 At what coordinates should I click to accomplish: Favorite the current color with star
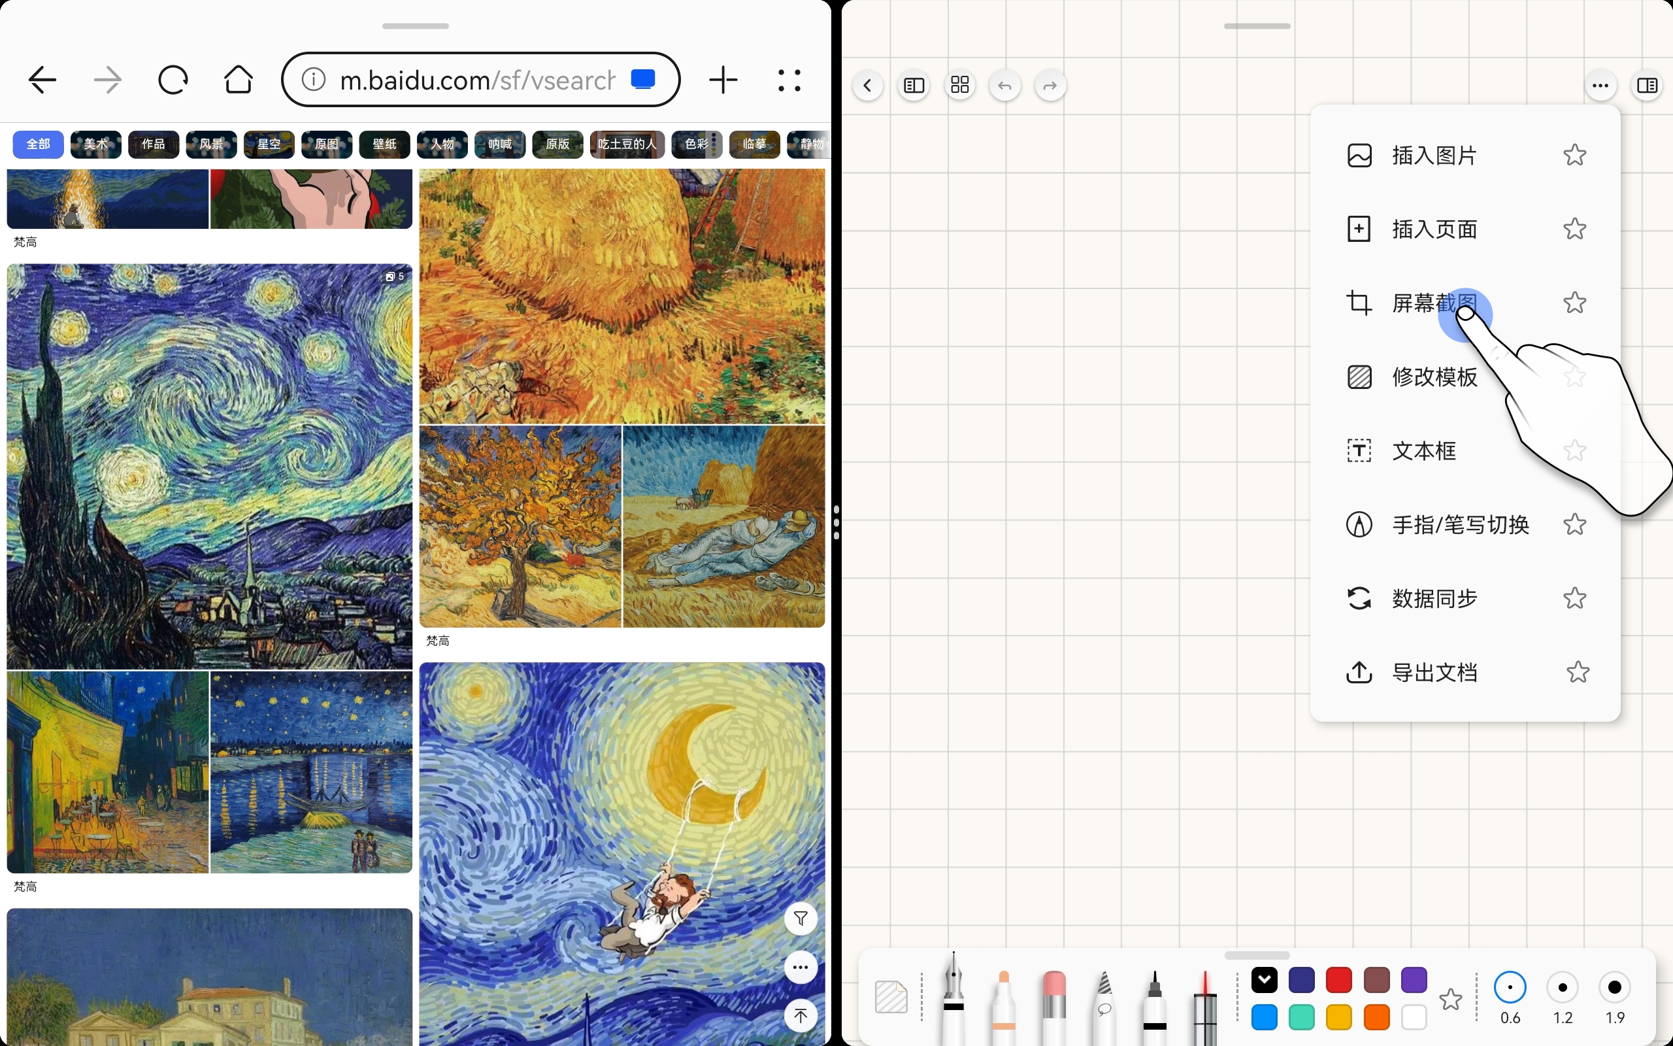[1450, 999]
